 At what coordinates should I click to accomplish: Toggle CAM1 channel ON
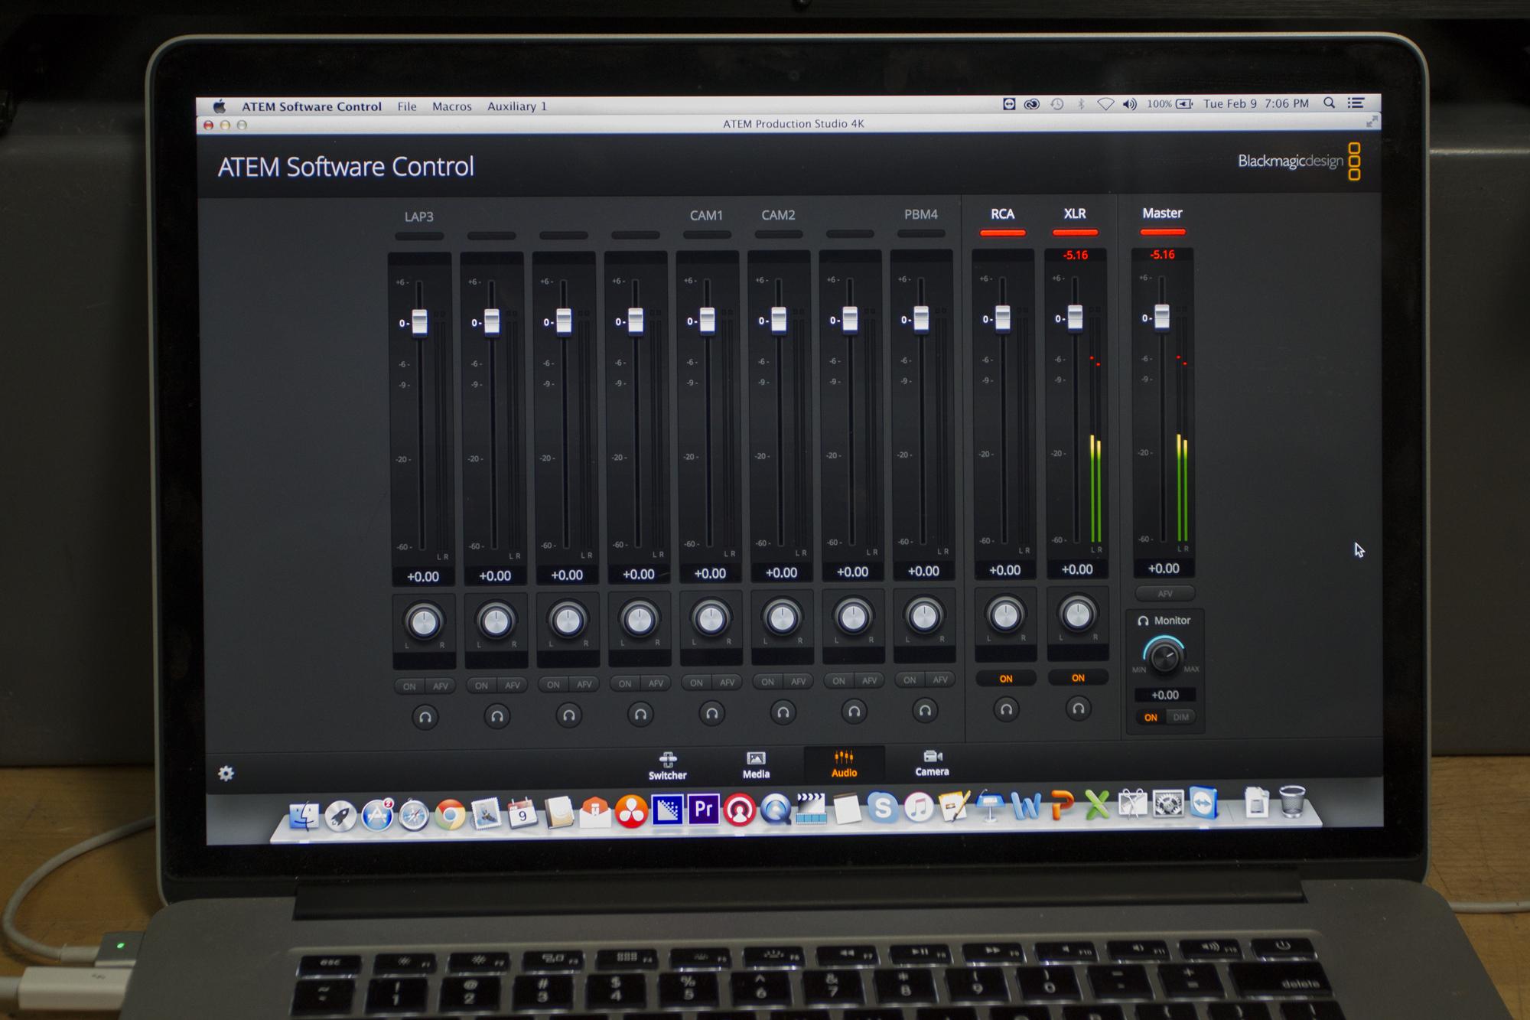click(696, 682)
